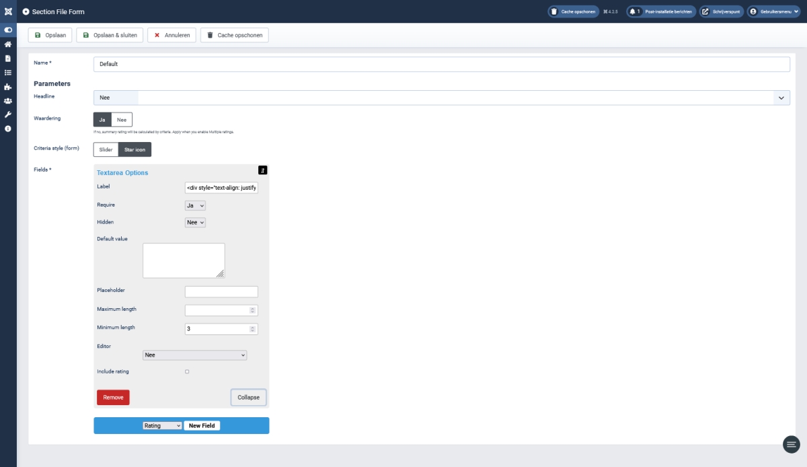Open the Editor selection dropdown
807x467 pixels.
tap(195, 355)
